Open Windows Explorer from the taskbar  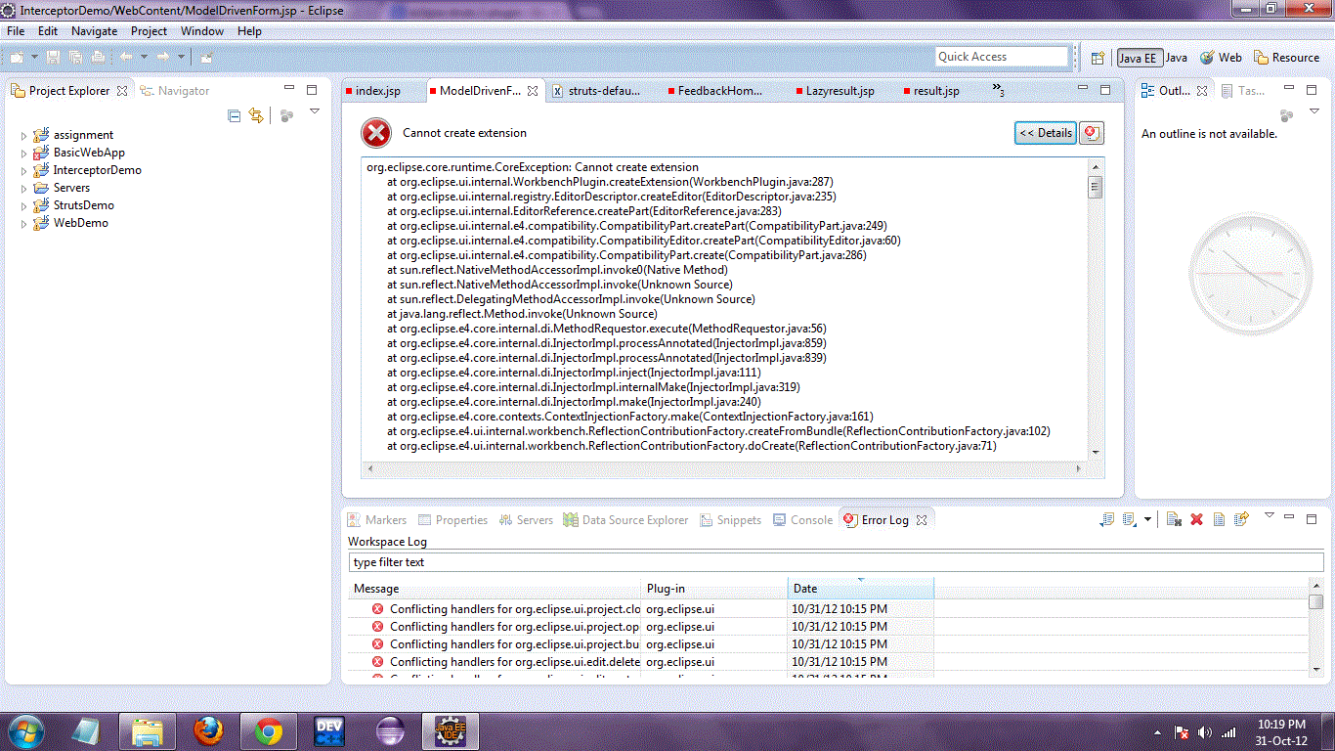[x=148, y=730]
